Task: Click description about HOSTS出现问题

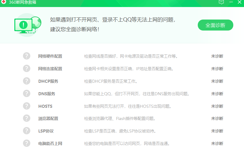Action: (x=128, y=106)
